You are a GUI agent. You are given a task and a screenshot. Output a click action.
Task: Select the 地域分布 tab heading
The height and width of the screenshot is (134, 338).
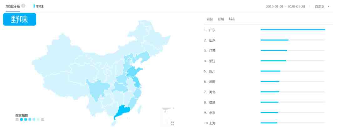point(13,6)
